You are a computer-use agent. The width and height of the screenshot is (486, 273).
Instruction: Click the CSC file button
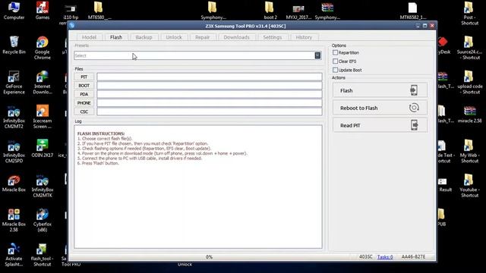click(x=84, y=111)
